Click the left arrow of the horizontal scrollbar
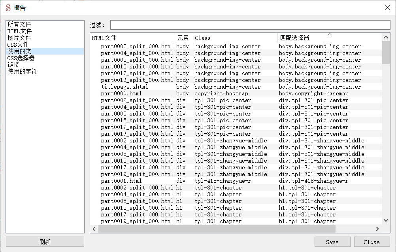 (x=94, y=229)
